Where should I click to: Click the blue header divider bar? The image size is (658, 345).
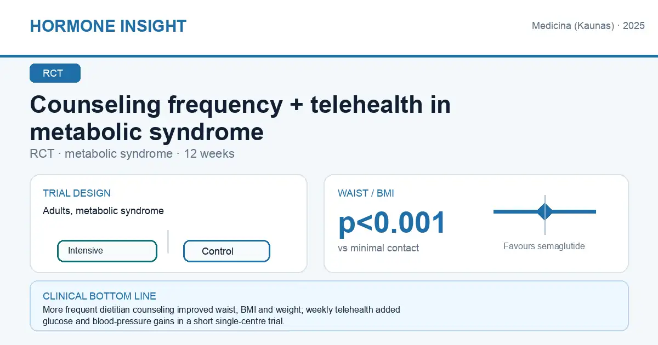329,56
